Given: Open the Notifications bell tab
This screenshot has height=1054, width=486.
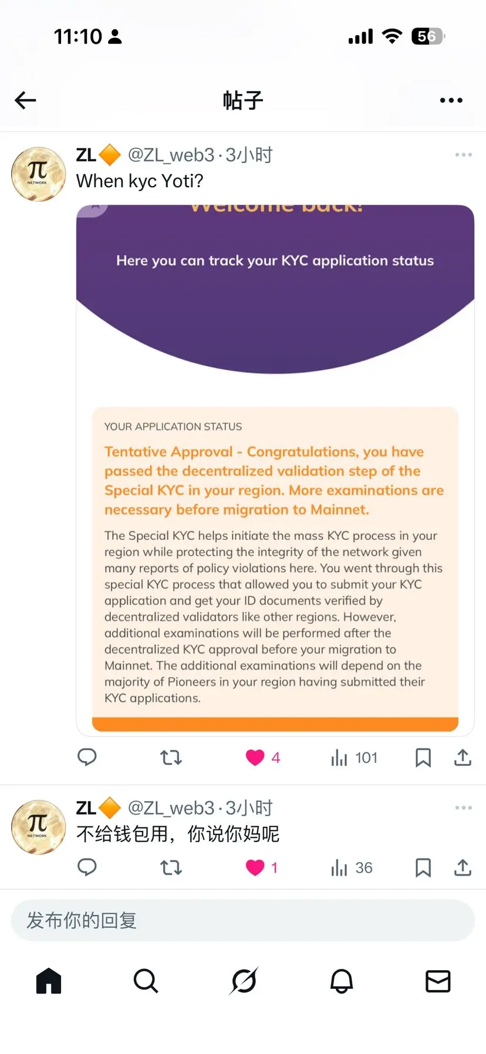Looking at the screenshot, I should tap(341, 981).
